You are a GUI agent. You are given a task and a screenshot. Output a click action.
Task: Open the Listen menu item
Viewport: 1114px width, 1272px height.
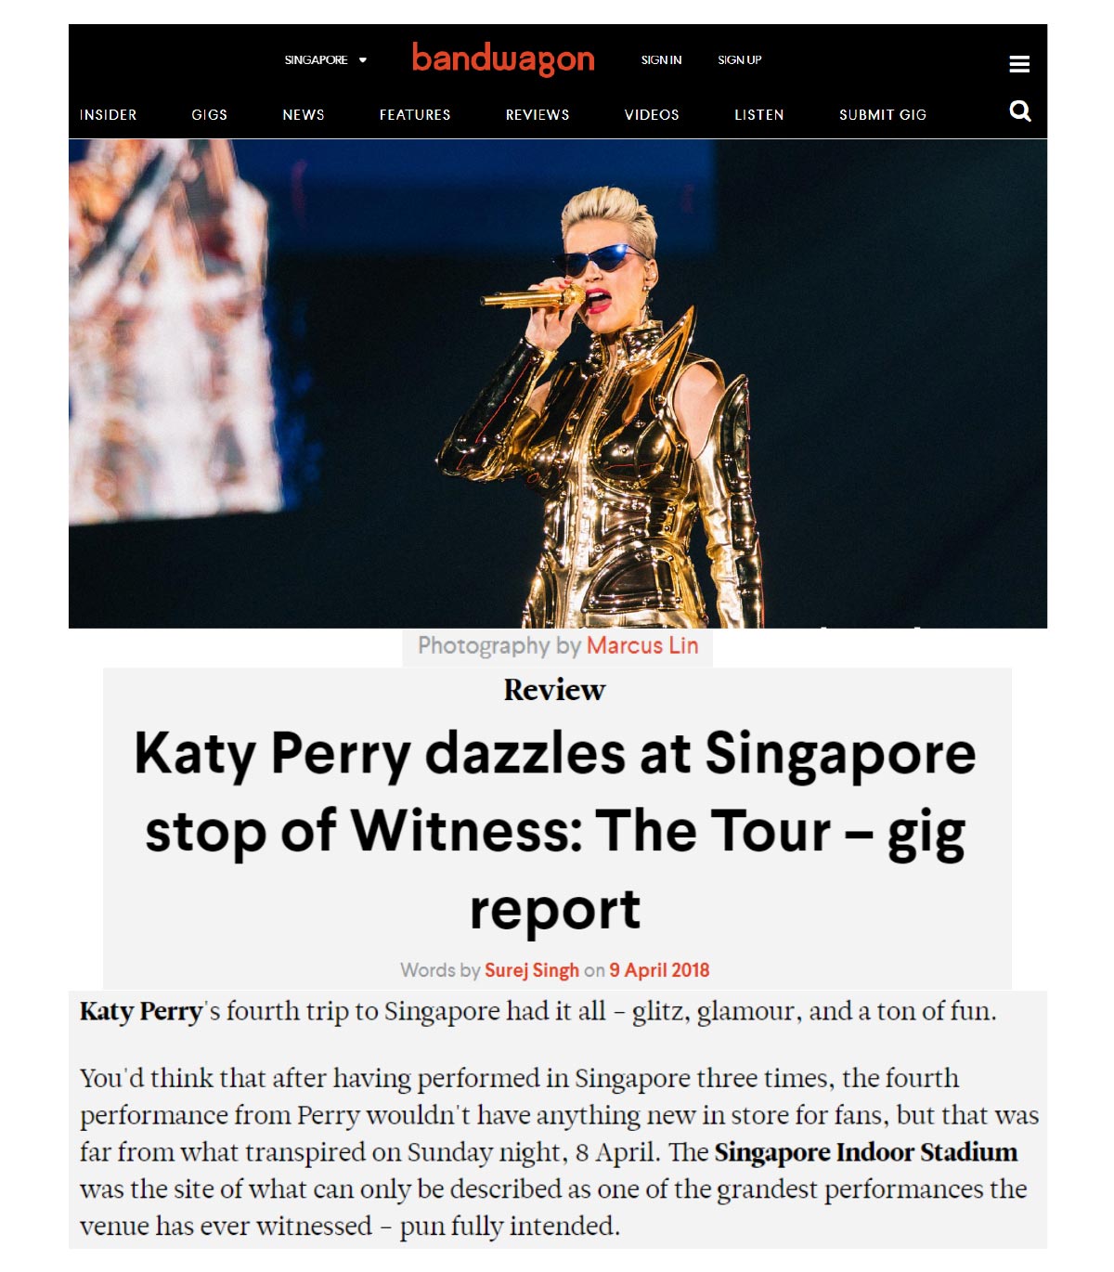point(759,115)
